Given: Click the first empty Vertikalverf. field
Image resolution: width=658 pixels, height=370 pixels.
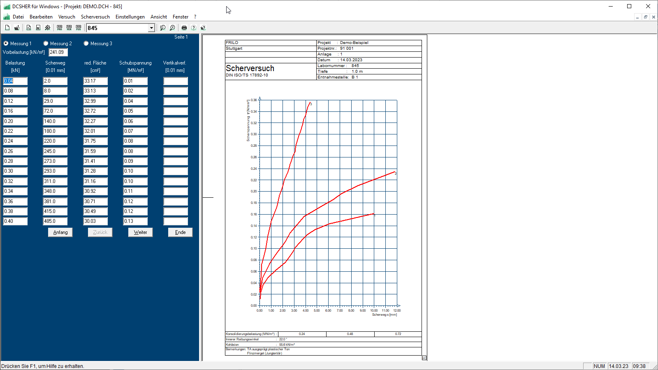Looking at the screenshot, I should tap(176, 81).
